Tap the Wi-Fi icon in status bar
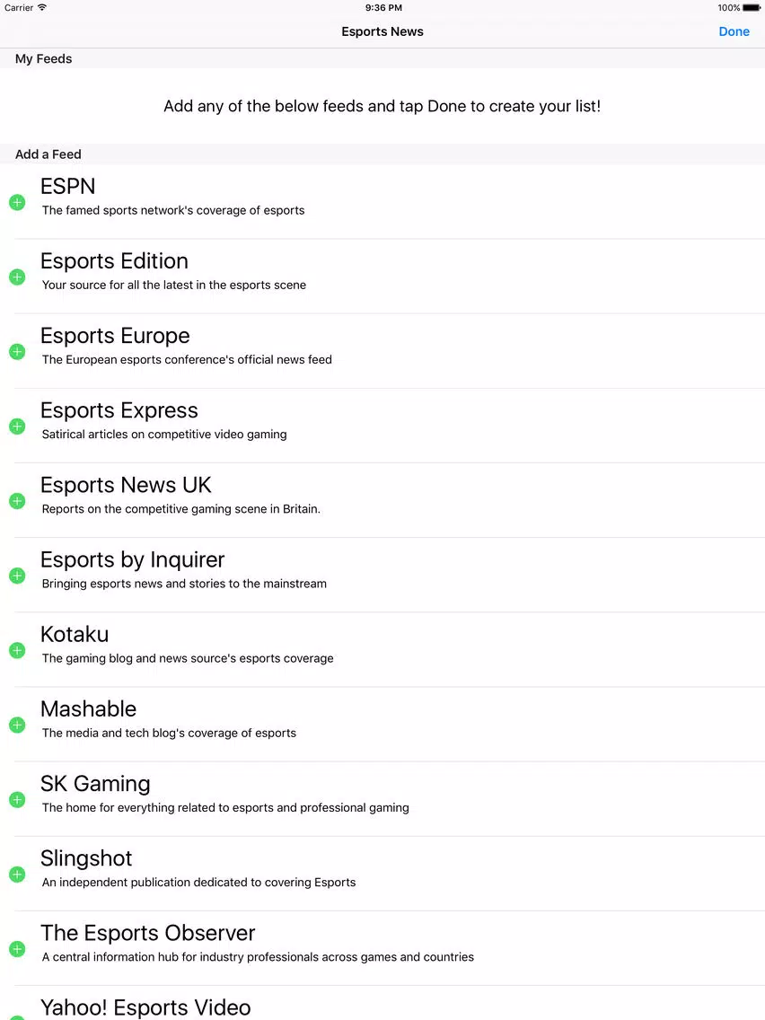 coord(42,7)
